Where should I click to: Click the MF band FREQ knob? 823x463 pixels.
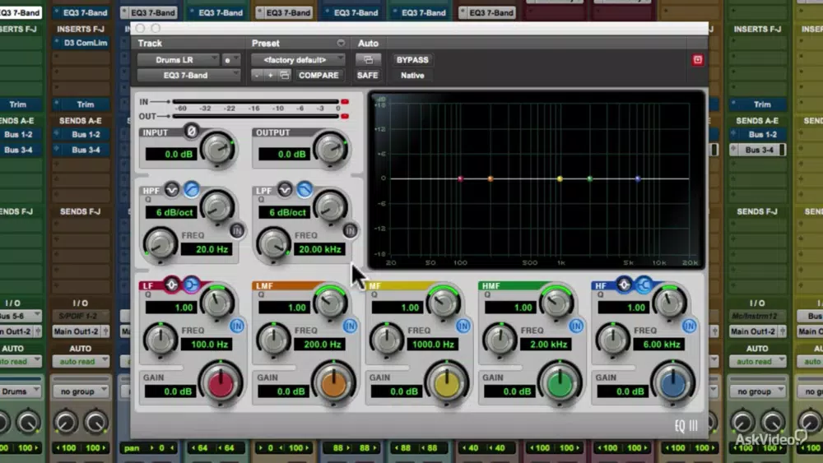click(386, 340)
